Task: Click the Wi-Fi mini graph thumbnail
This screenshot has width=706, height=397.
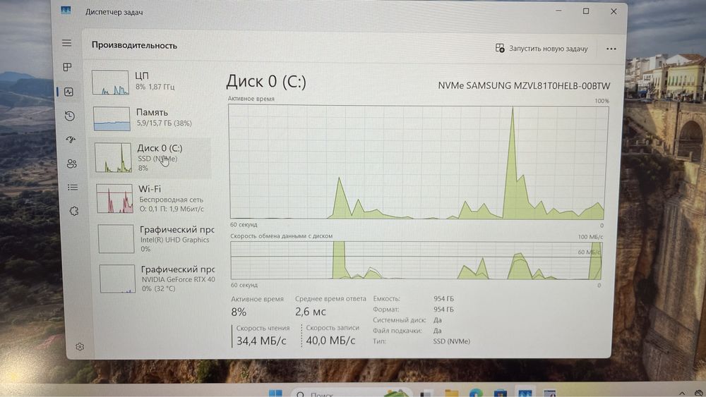Action: click(115, 199)
